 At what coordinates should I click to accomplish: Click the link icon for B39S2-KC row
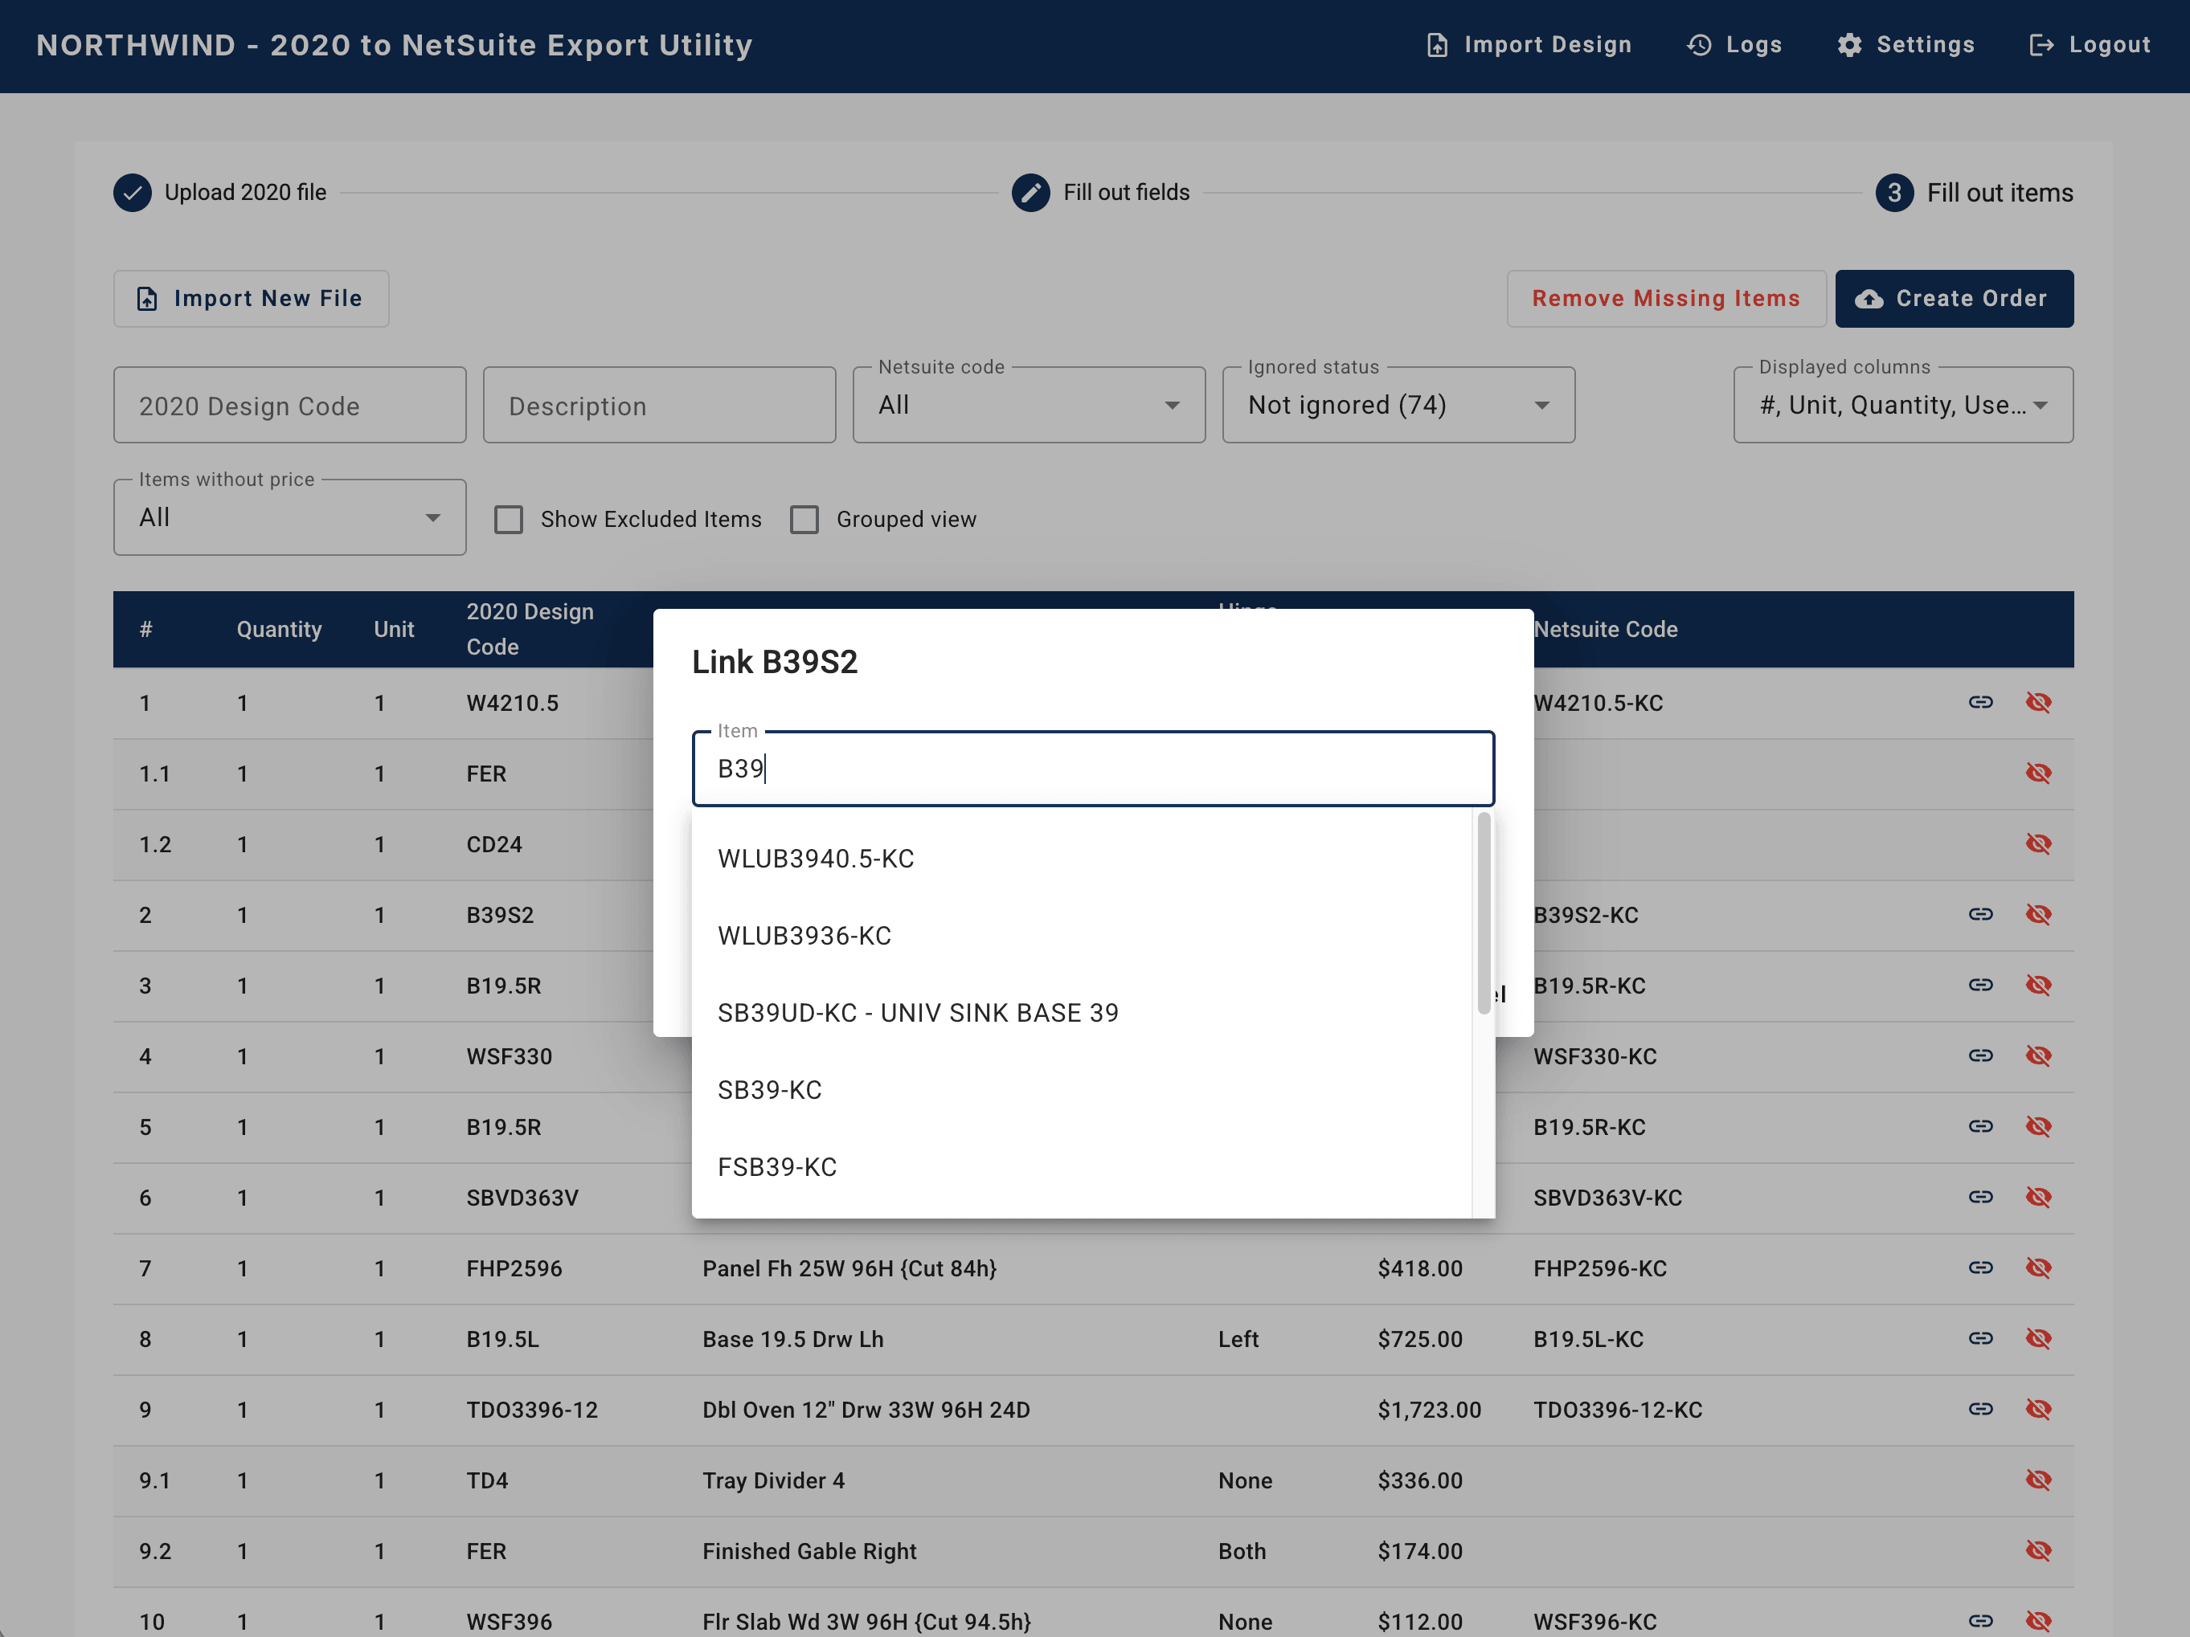point(1980,913)
